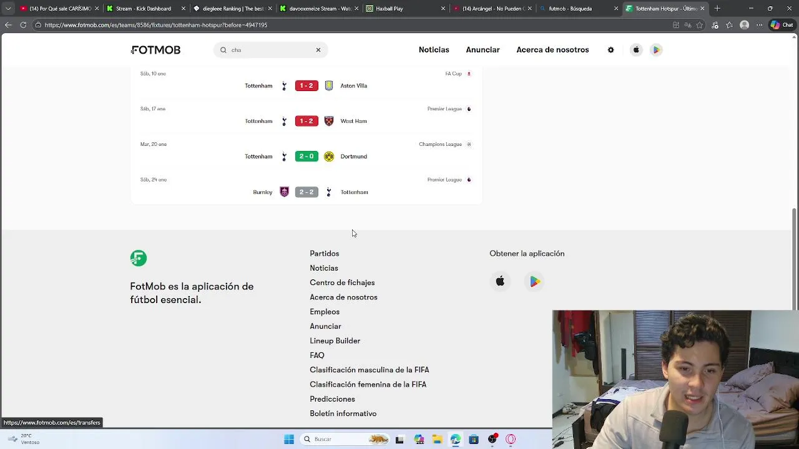Open settings via the gear icon

coord(610,50)
